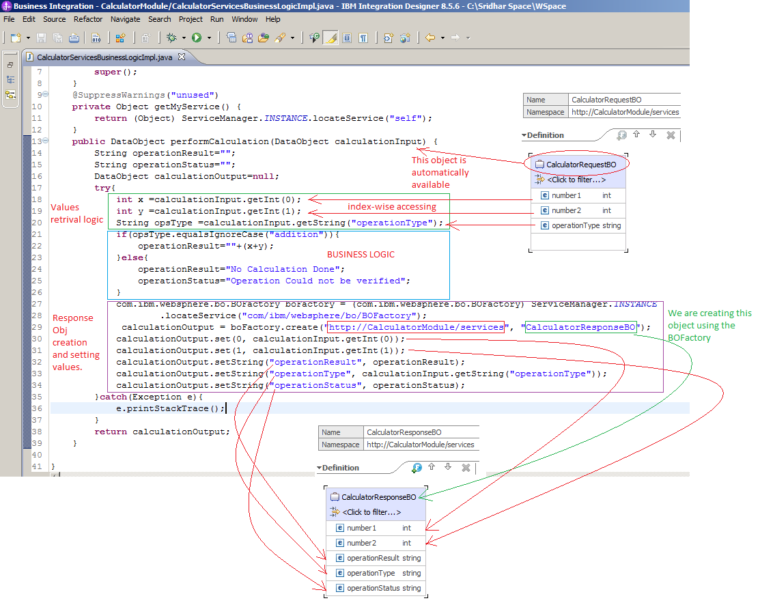Select the CalculatorServicesBusinessLogicImpl.java editor tab
The image size is (760, 605).
tap(104, 57)
